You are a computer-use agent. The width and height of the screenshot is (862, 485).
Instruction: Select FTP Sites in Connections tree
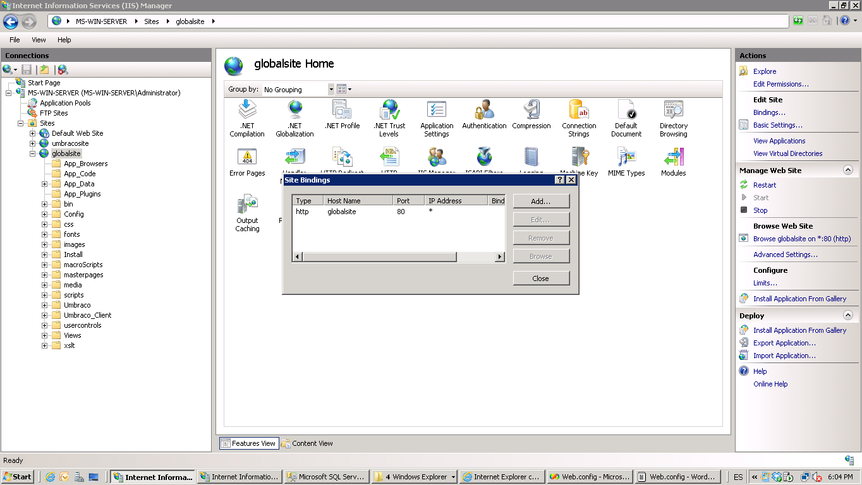[54, 113]
